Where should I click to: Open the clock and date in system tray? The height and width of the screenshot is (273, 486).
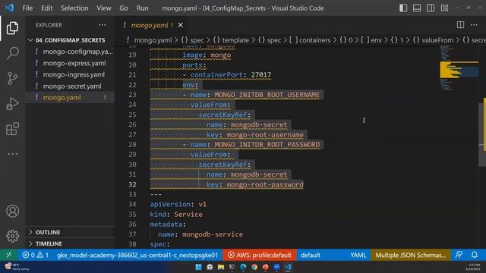coord(473,267)
